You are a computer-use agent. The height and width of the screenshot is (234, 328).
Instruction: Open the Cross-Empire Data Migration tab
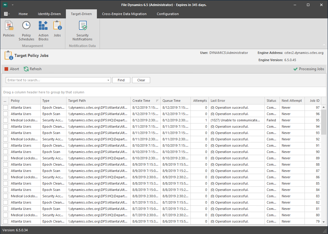(x=124, y=14)
